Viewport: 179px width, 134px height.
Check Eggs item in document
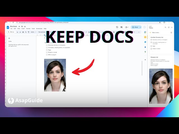click(47, 50)
